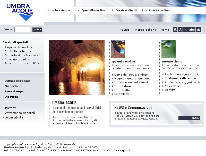Image resolution: width=206 pixels, height=156 pixels.
Task: Select the smallest text size A icon
Action: point(185,30)
